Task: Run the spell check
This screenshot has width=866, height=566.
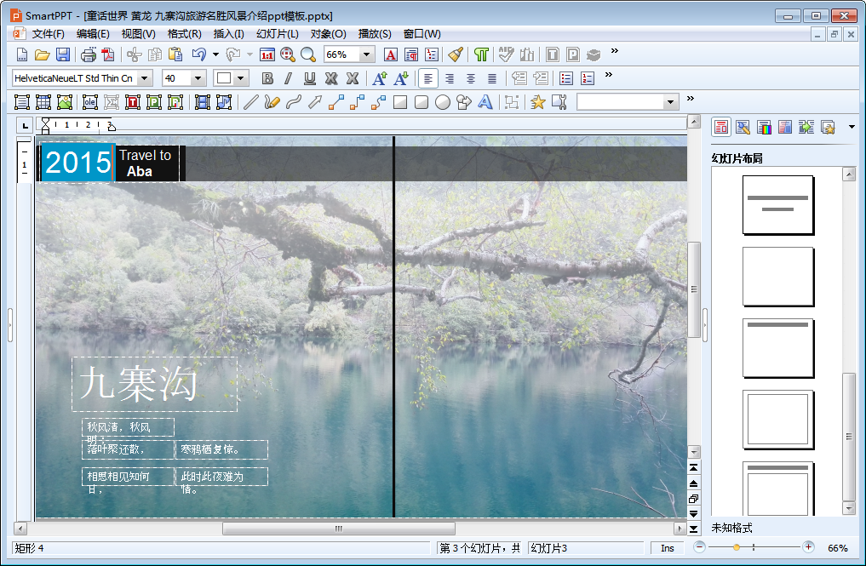Action: pos(506,54)
